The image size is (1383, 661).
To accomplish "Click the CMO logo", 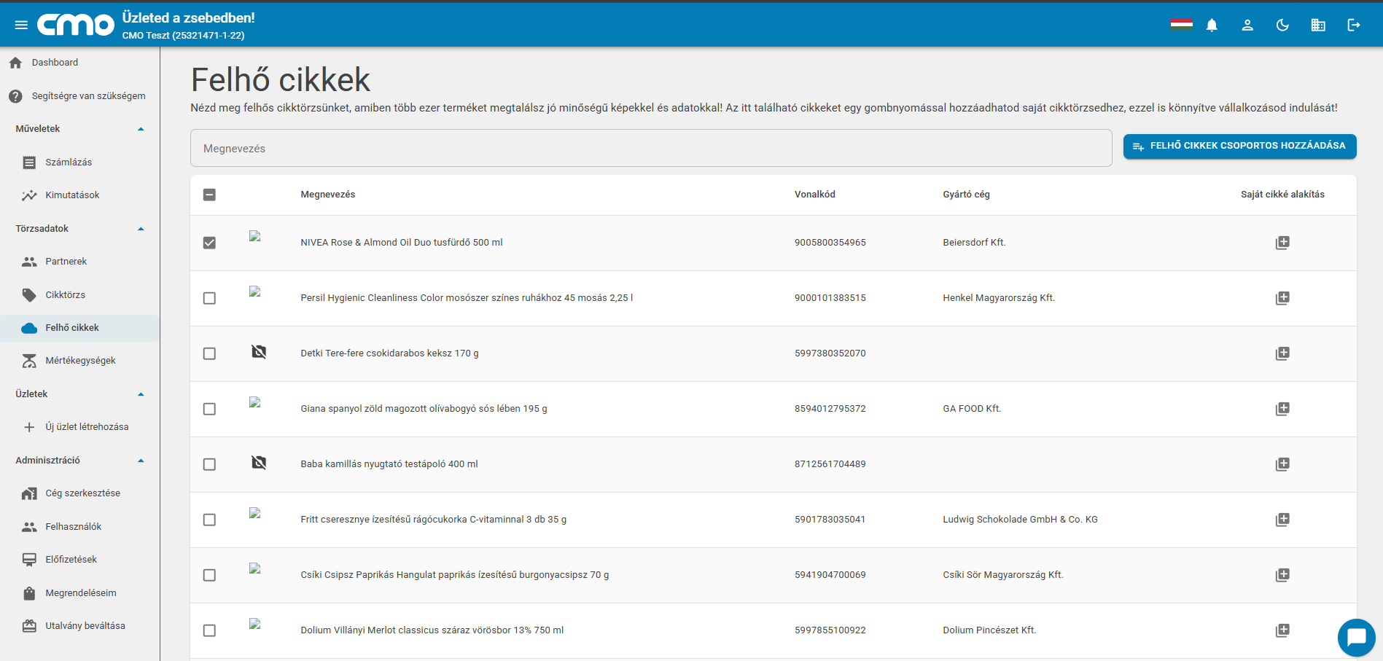I will coord(76,25).
